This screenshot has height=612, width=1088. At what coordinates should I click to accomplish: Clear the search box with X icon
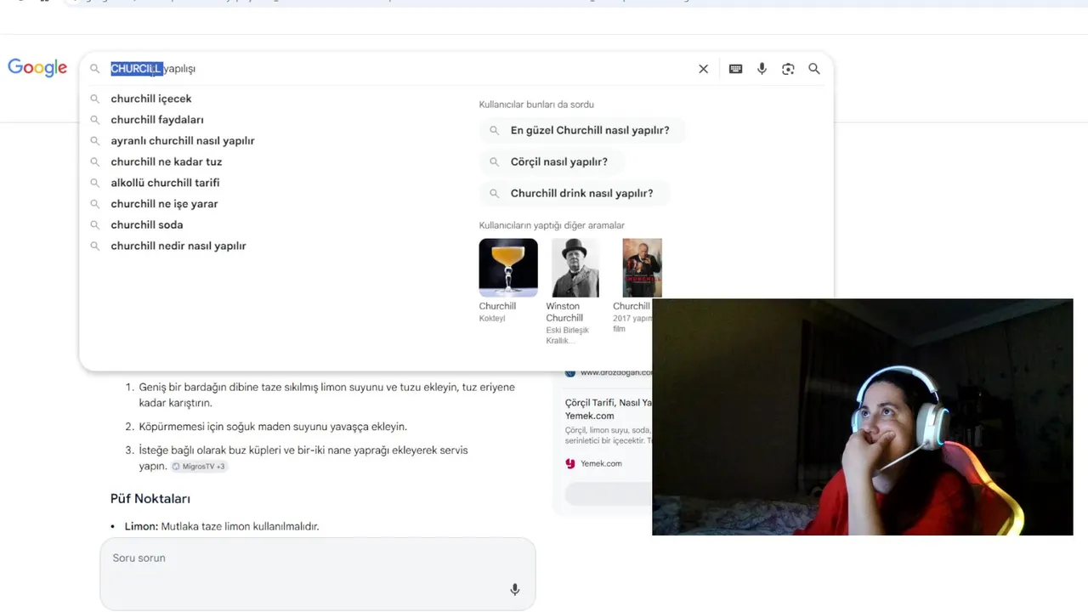(x=703, y=69)
